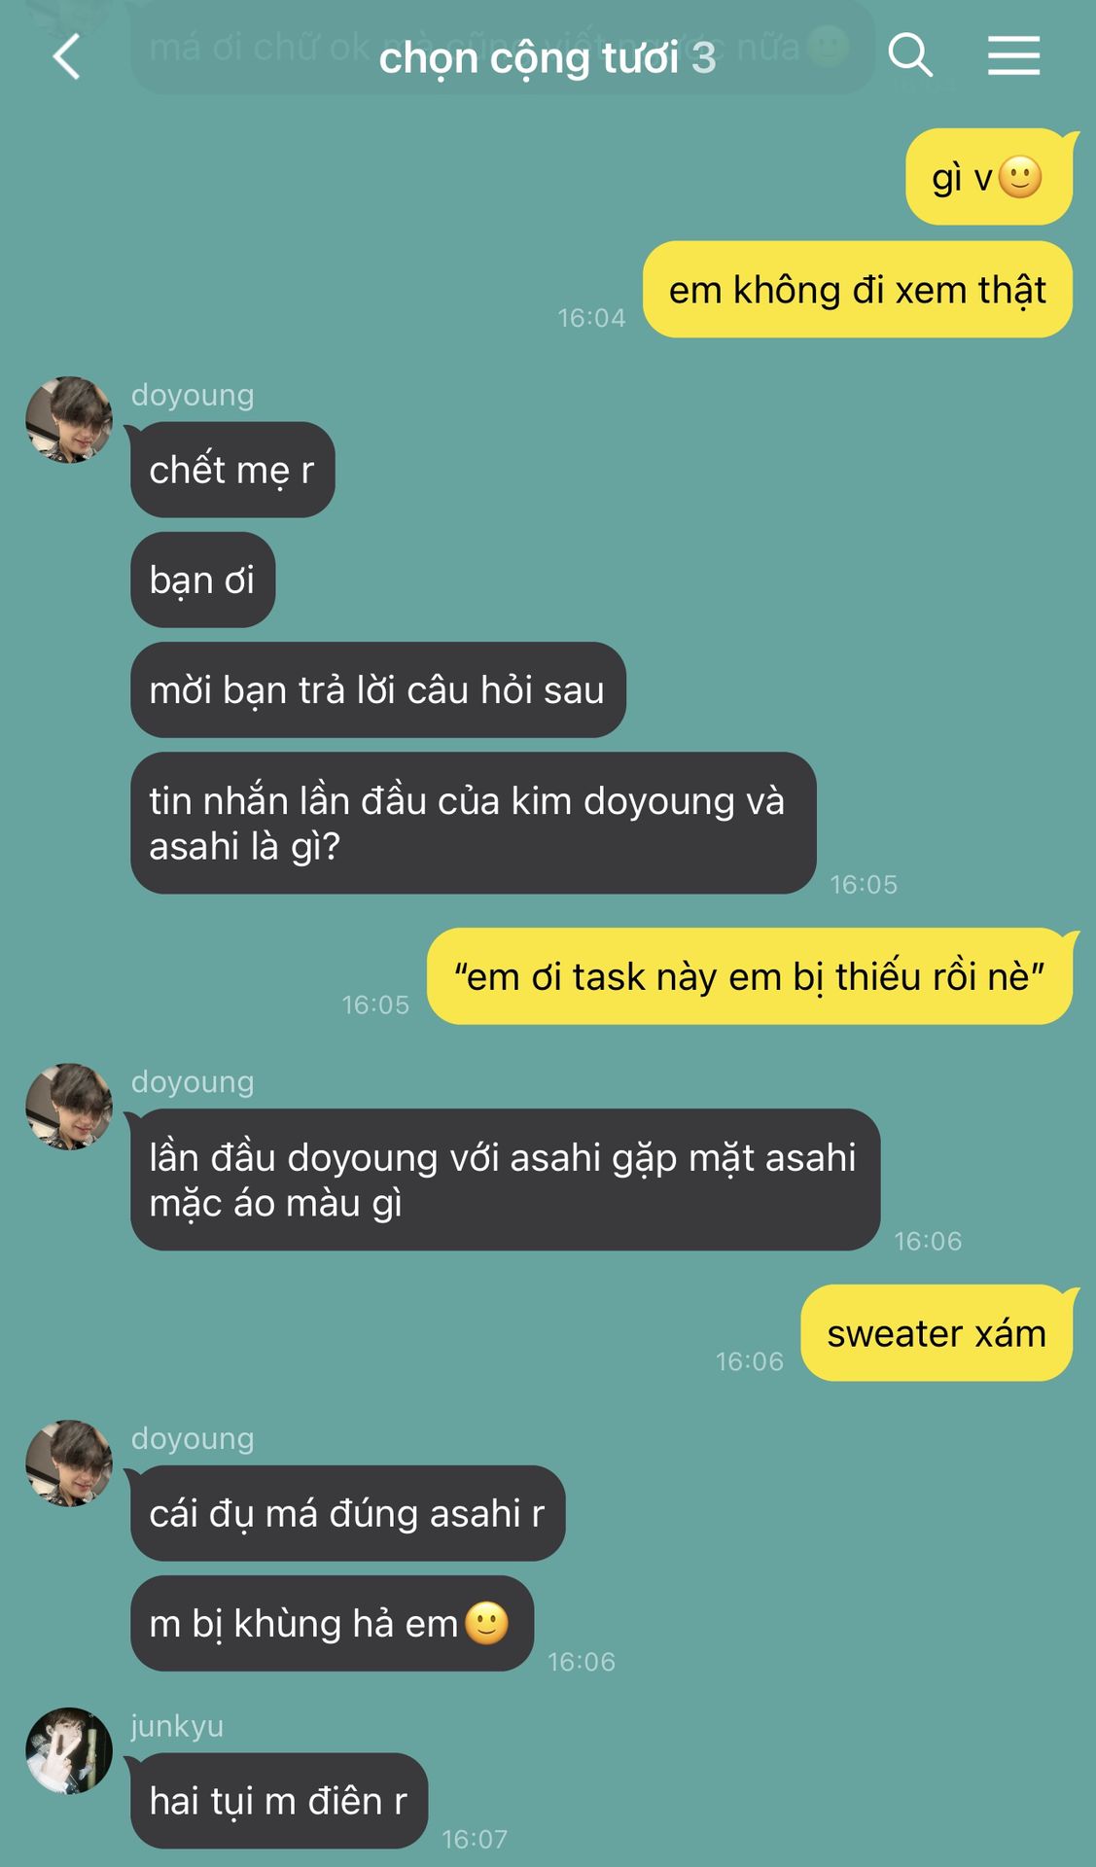The image size is (1096, 1867).
Task: Tap doyoung's avatar beside "lần đầu doyoung" message
Action: point(69,1107)
